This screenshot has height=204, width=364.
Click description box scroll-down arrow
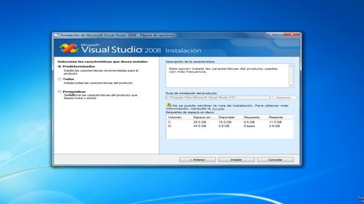291,86
